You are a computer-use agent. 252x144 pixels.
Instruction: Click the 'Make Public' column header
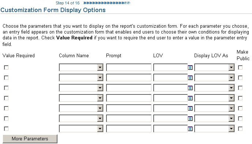pos(243,55)
